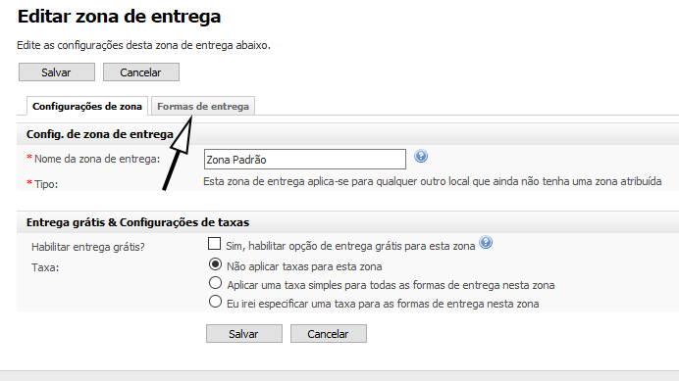Click the Nome da zona de entrega field
The image size is (679, 381).
[x=305, y=159]
